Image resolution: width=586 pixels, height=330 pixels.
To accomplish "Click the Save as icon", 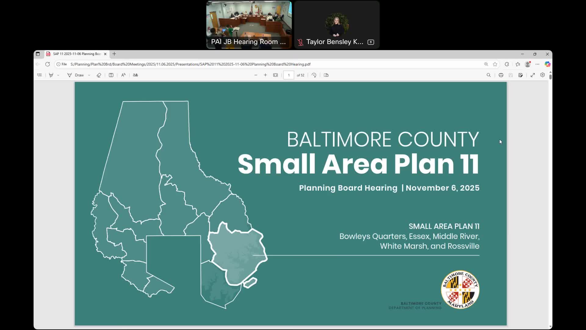I will (520, 75).
